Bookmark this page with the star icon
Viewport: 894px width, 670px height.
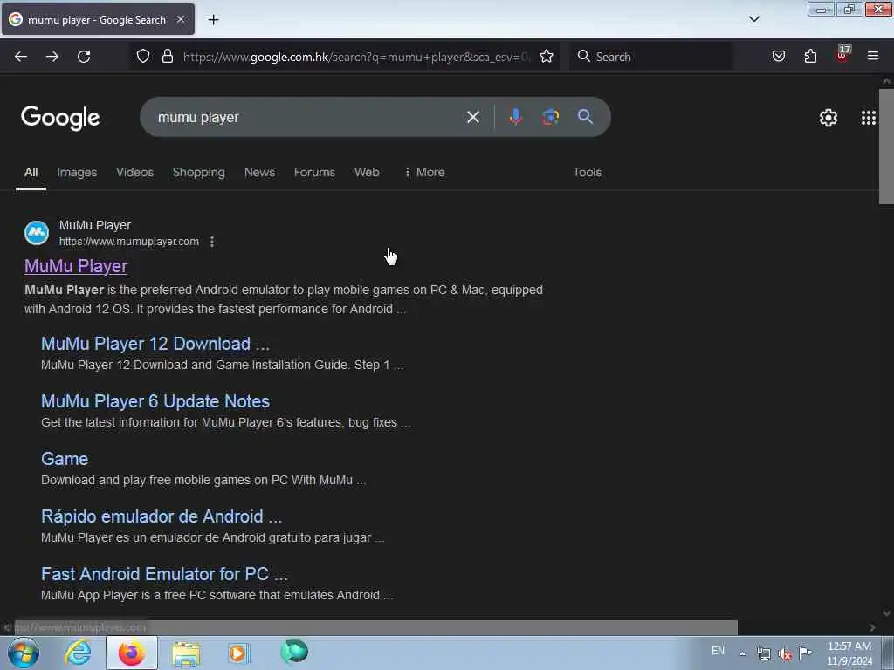pos(547,56)
